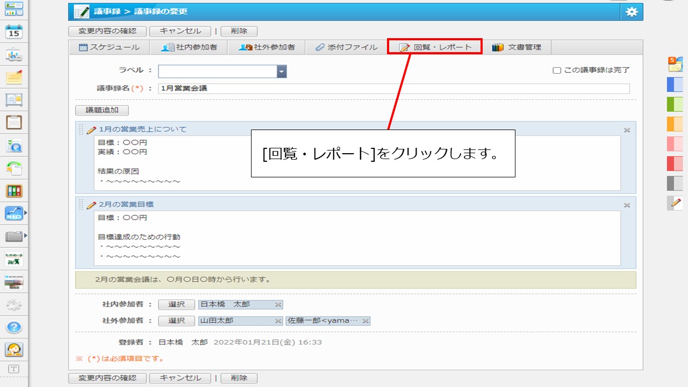
Task: Check 'この議事録は完了' checkbox
Action: coord(557,70)
